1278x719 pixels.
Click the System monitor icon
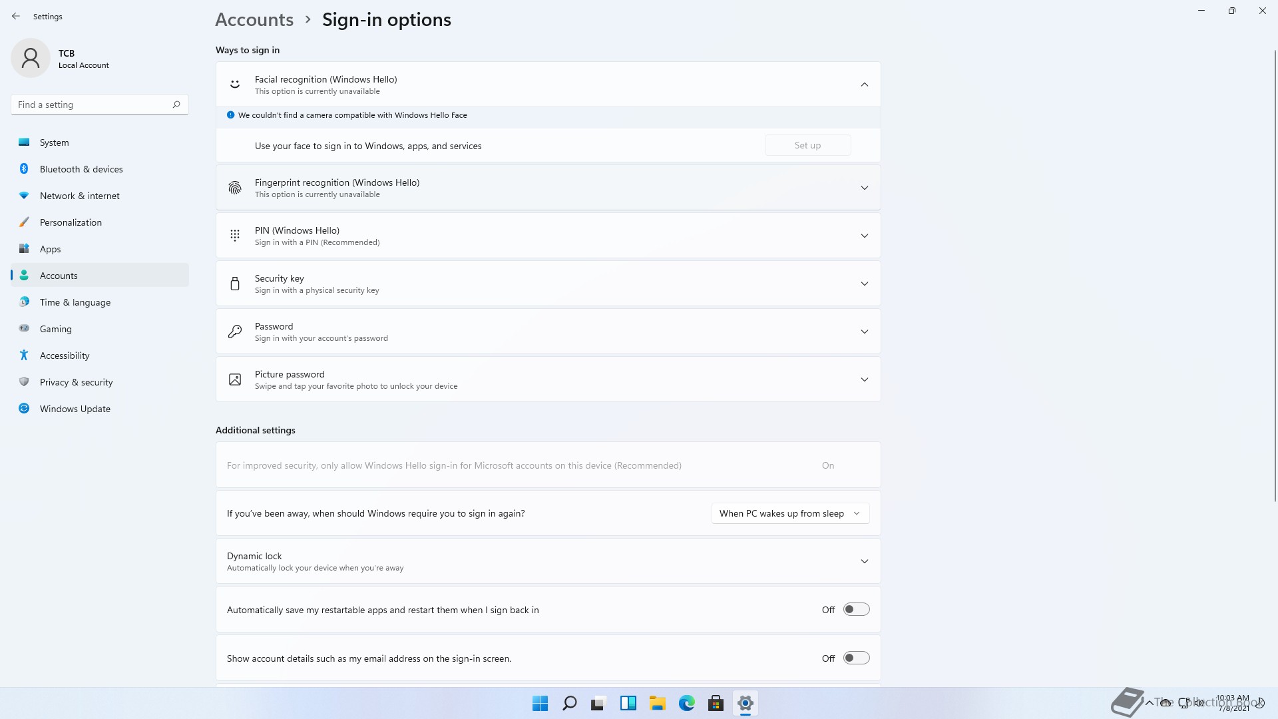tap(24, 142)
